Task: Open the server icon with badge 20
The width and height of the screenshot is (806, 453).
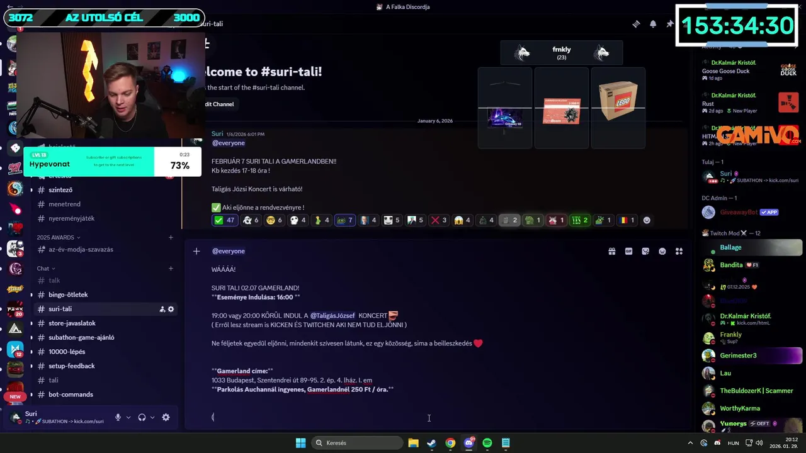Action: (15, 310)
